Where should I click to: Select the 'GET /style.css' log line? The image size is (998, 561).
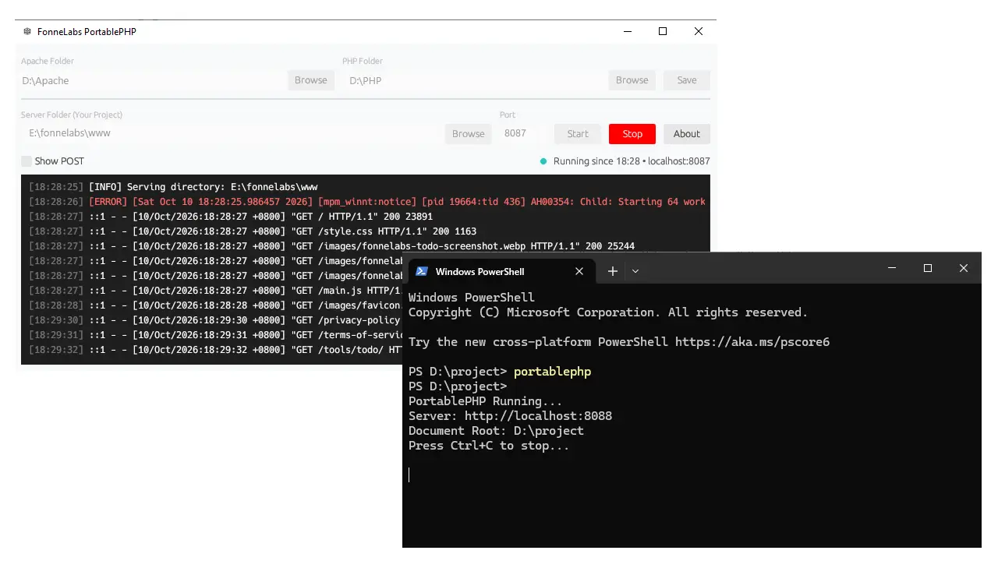[x=253, y=231]
